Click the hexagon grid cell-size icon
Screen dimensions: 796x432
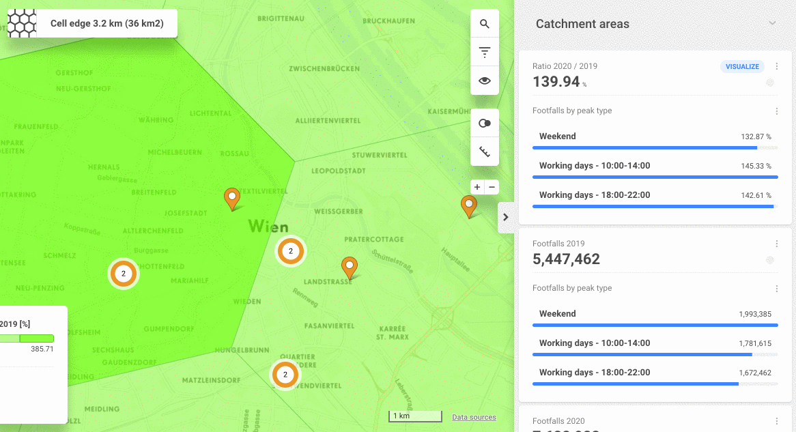coord(21,23)
